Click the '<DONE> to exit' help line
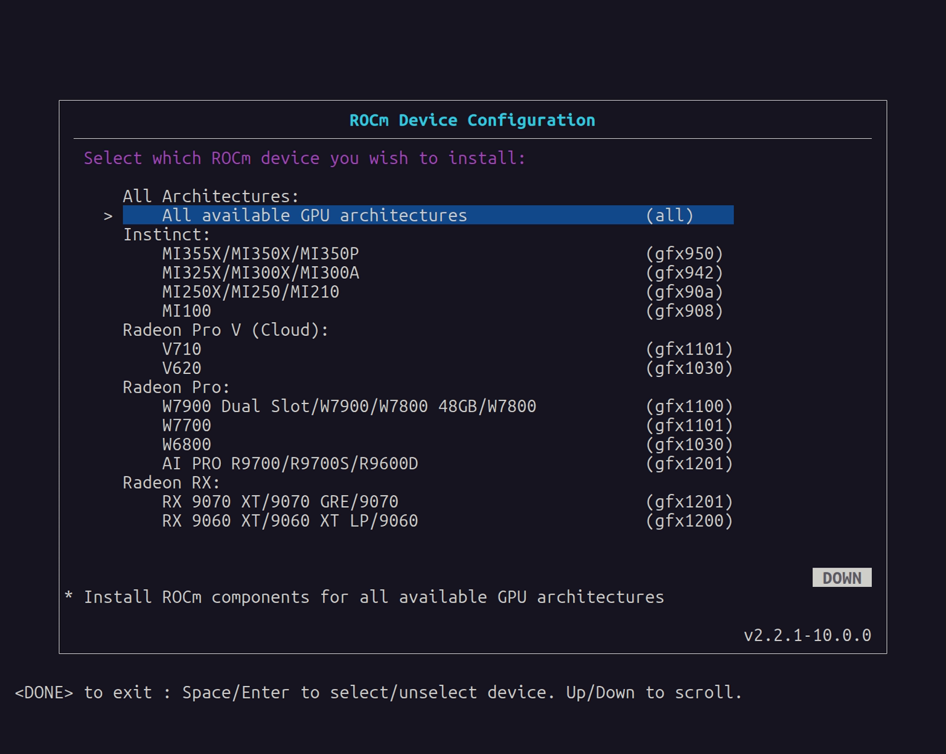Image resolution: width=946 pixels, height=754 pixels. tap(379, 692)
